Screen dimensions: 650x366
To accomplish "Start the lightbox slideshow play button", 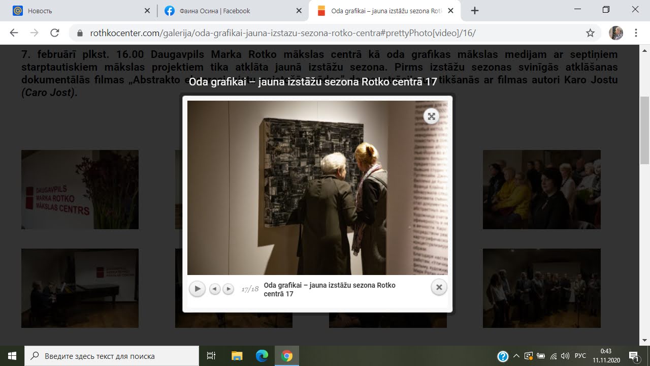I will click(x=198, y=289).
